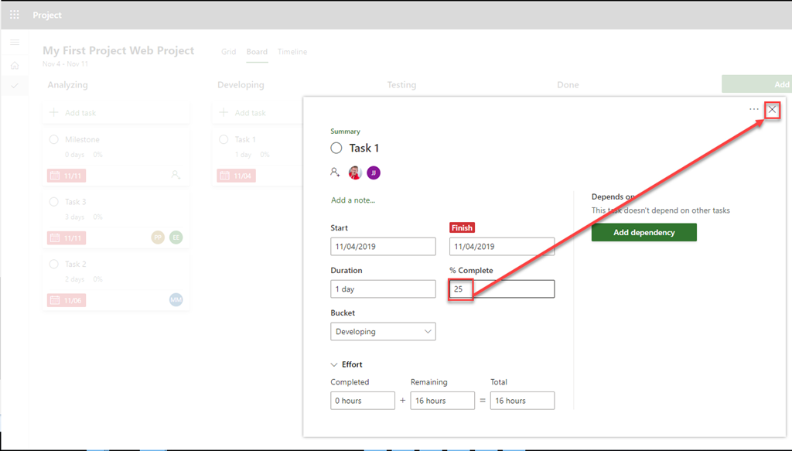Click Add a note link
792x451 pixels.
tap(353, 200)
